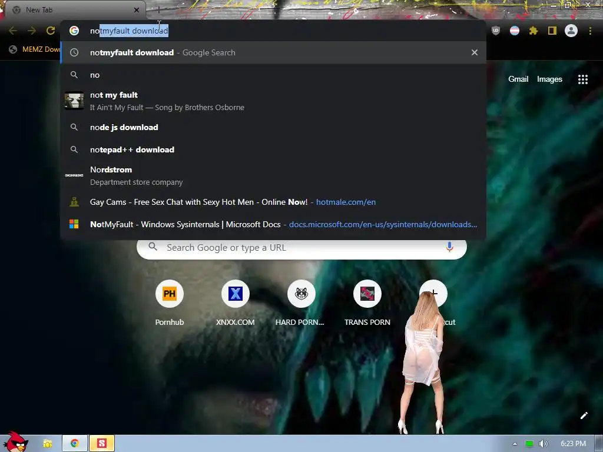
Task: Reload the page with the refresh icon
Action: coord(51,31)
